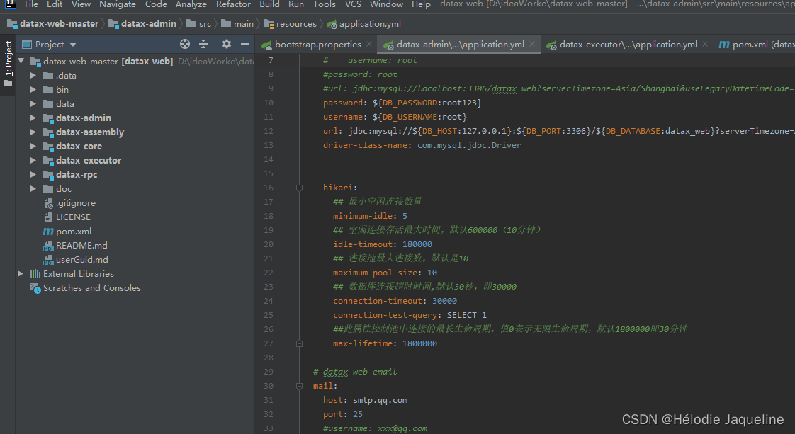
Task: Click line 20 idle-timeout value in editor
Action: pos(417,244)
